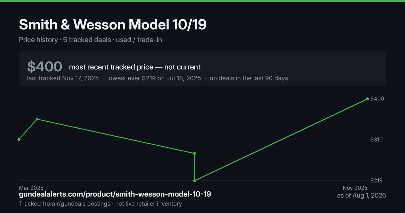Click the 'as of Aug 1, 2026' date text
This screenshot has width=405, height=213.
coord(361,195)
